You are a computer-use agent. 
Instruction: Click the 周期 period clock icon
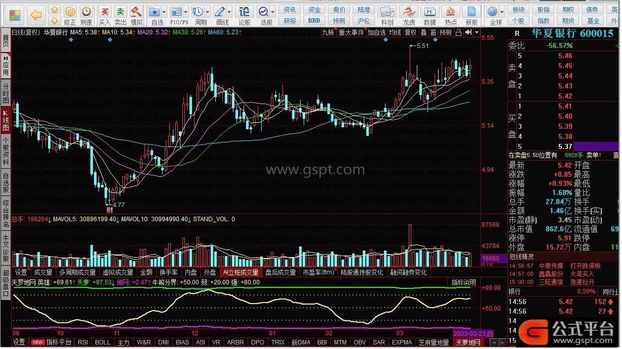click(198, 11)
